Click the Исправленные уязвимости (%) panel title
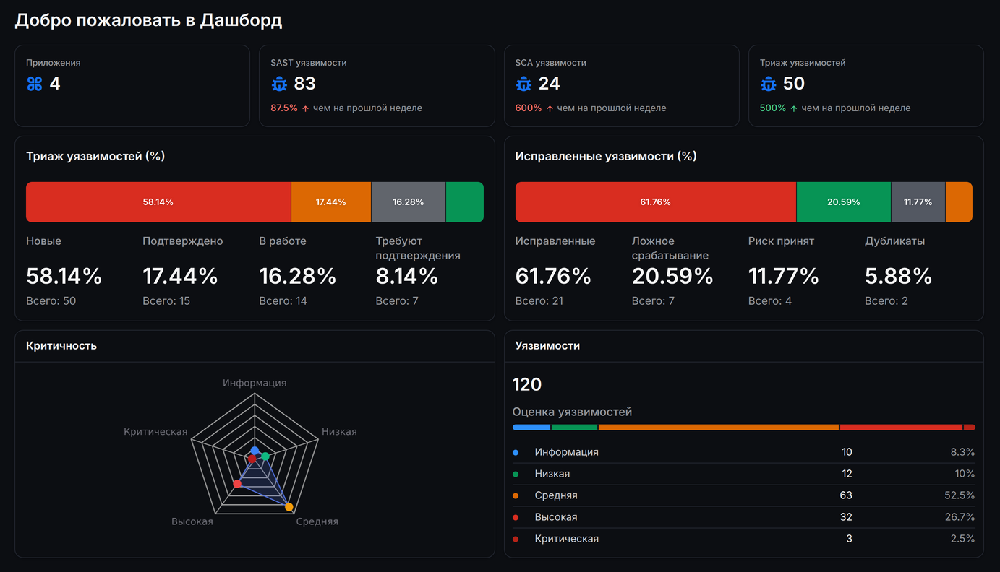The height and width of the screenshot is (572, 1000). point(606,156)
